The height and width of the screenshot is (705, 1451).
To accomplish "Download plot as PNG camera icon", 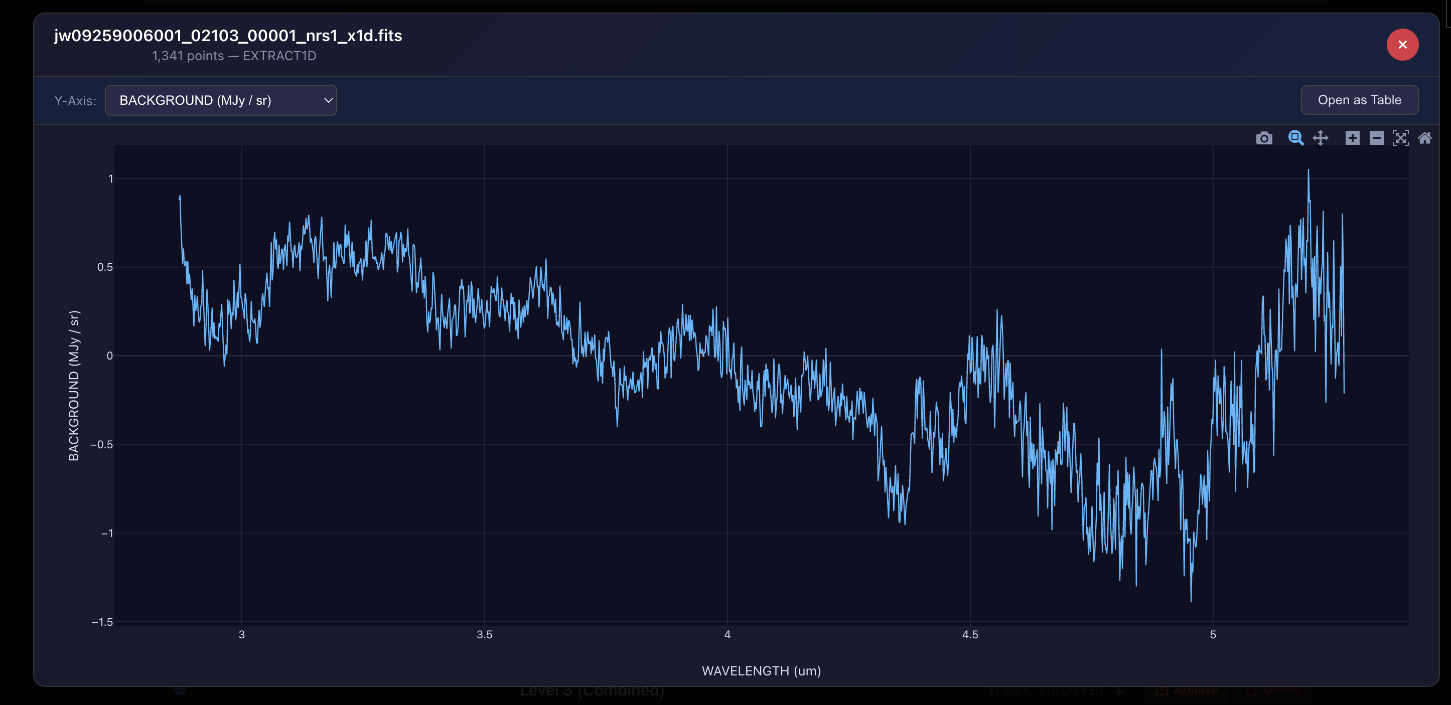I will (1264, 138).
